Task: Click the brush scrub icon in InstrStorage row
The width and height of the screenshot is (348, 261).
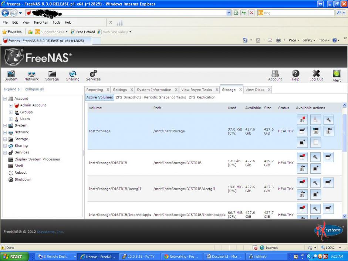Action: pyautogui.click(x=315, y=120)
